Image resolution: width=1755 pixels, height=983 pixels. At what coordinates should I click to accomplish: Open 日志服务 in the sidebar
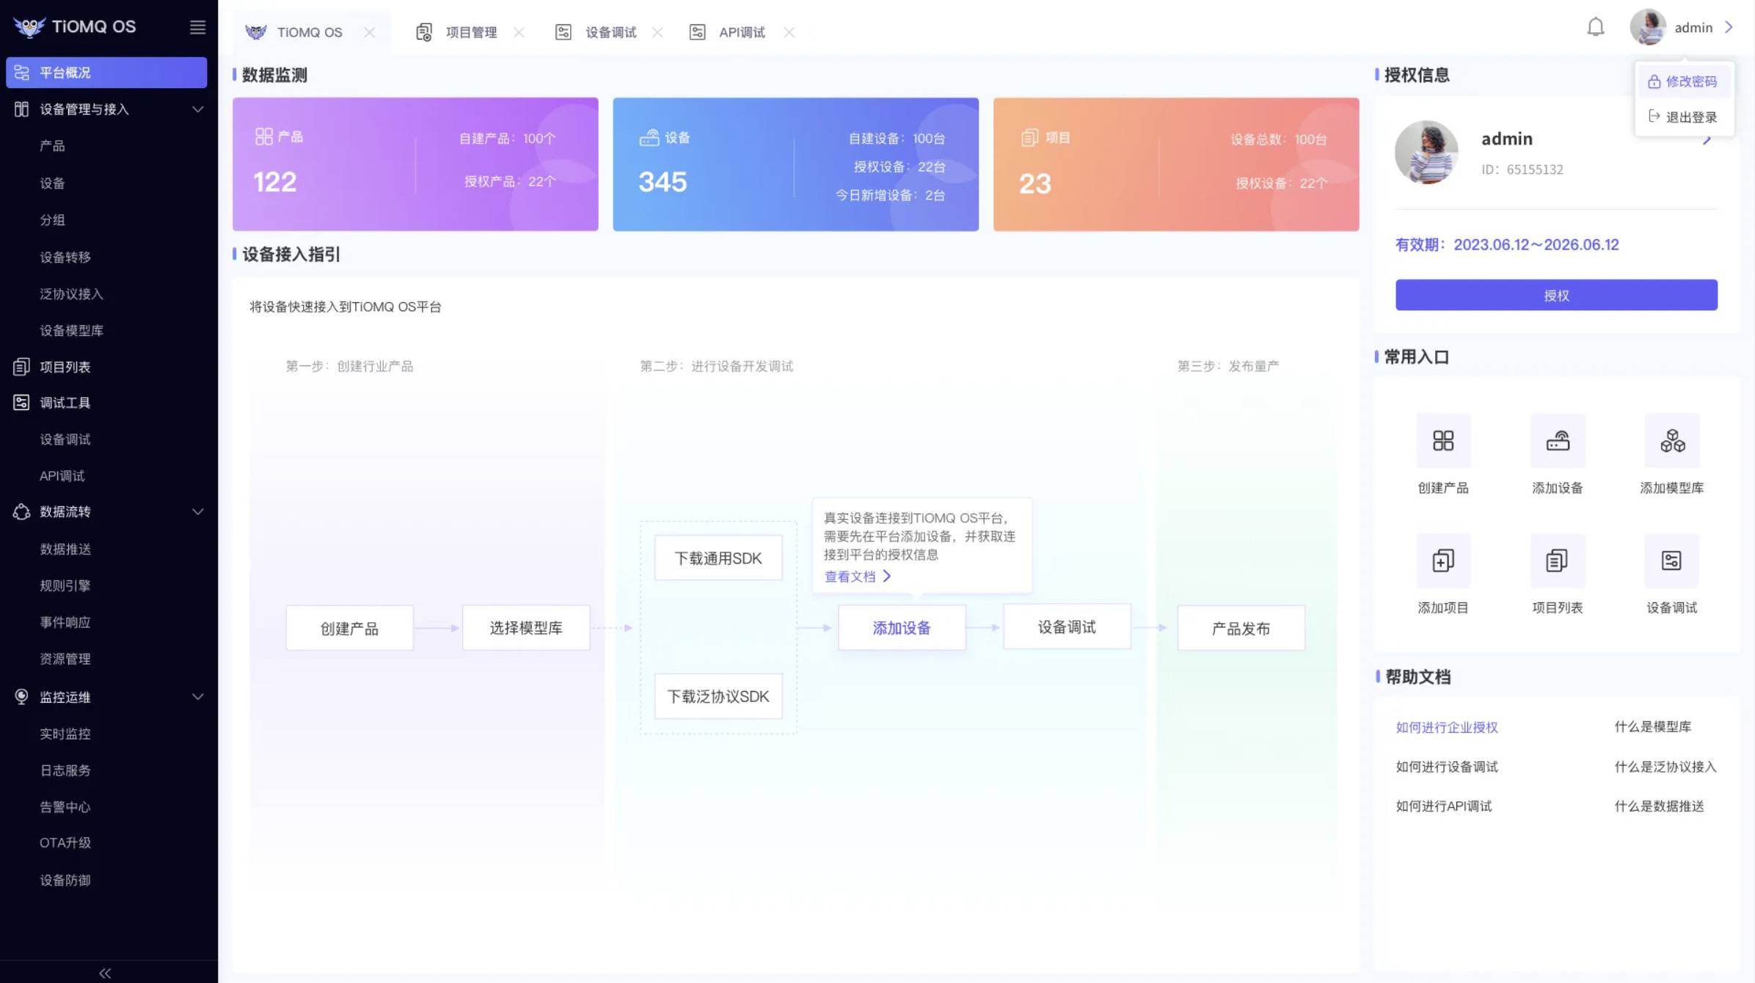pyautogui.click(x=65, y=770)
